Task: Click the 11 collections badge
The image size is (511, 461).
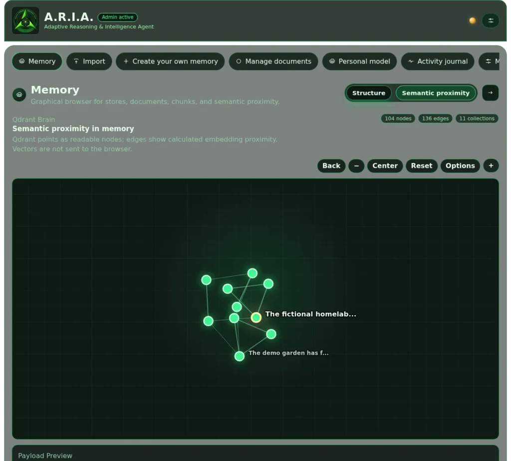Action: tap(477, 118)
